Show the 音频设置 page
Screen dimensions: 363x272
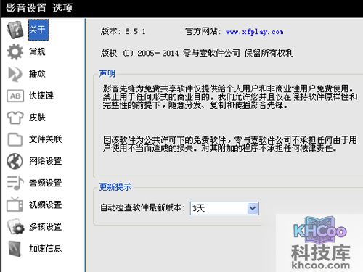coord(45,183)
